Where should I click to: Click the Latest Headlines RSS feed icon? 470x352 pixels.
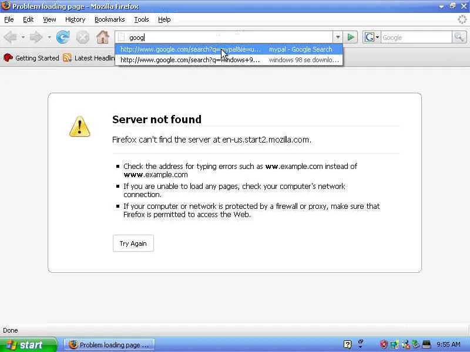pos(67,57)
